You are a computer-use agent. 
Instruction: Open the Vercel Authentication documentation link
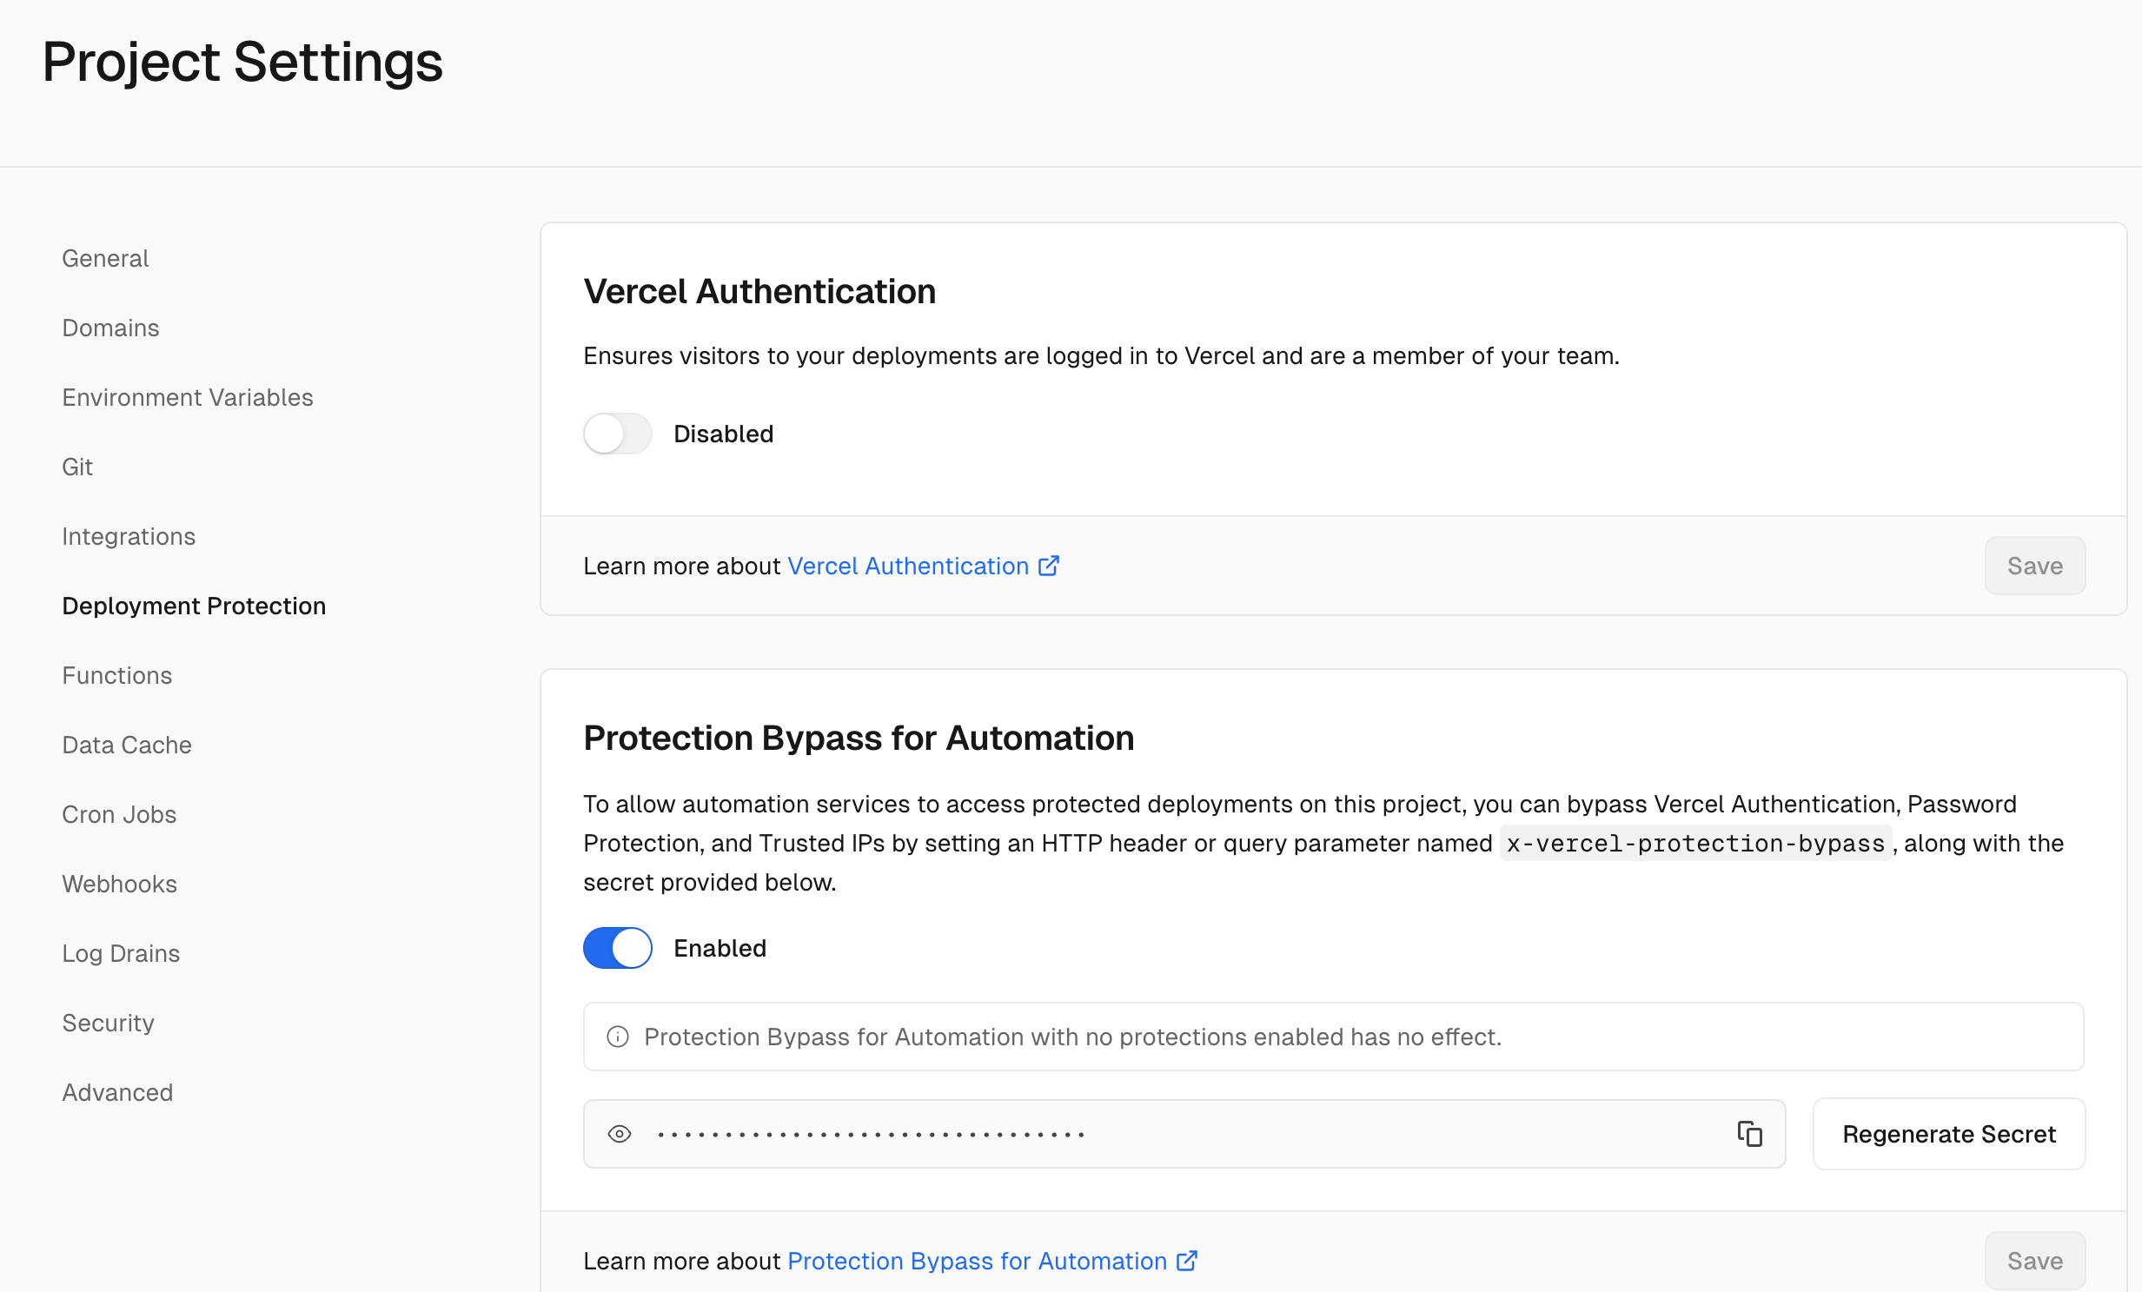907,566
